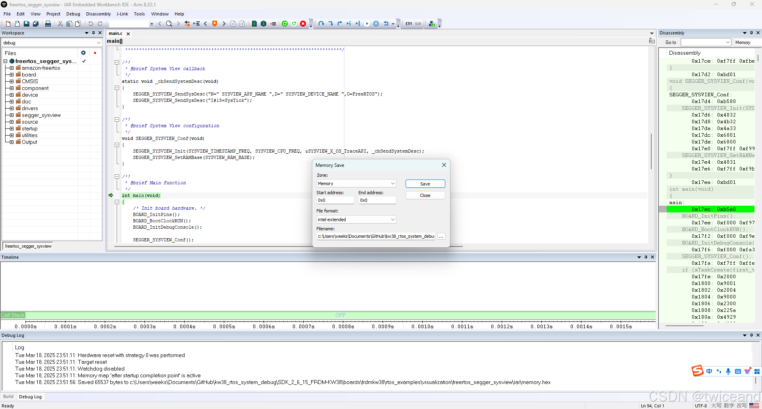
Task: Open the debug configuration dropdown in Workspace
Action: [x=52, y=43]
